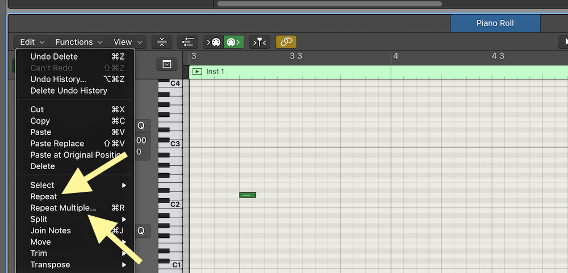
Task: Expand the Move submenu
Action: pyautogui.click(x=75, y=242)
